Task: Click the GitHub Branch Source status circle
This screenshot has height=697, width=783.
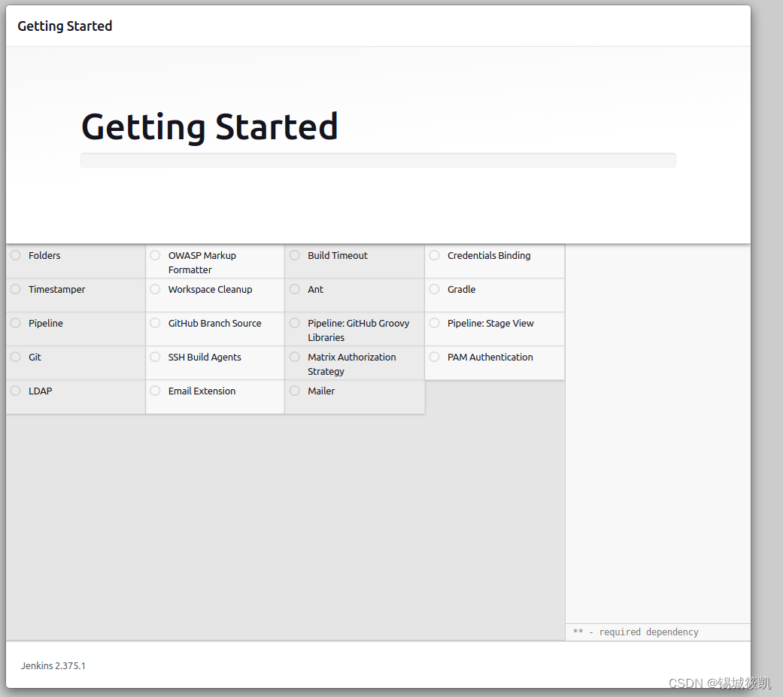Action: (155, 323)
